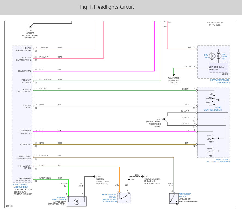This screenshot has height=213, width=242.
Task: Click the 'HDLP DIM SW HI BEAM SIG' label
Action: click(x=25, y=132)
